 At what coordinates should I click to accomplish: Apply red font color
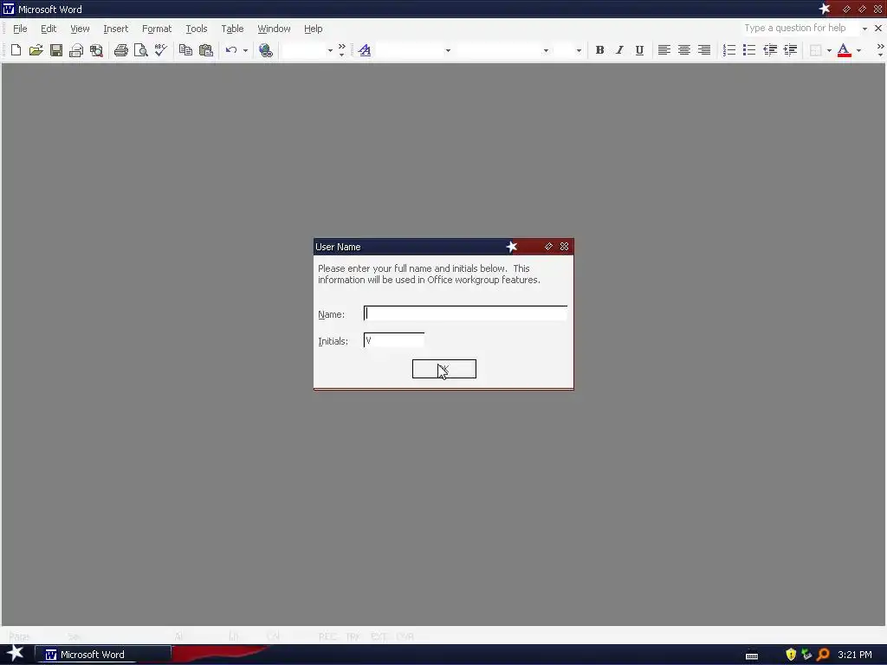pyautogui.click(x=844, y=50)
